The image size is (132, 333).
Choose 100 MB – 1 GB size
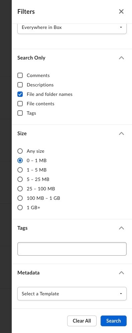20,198
